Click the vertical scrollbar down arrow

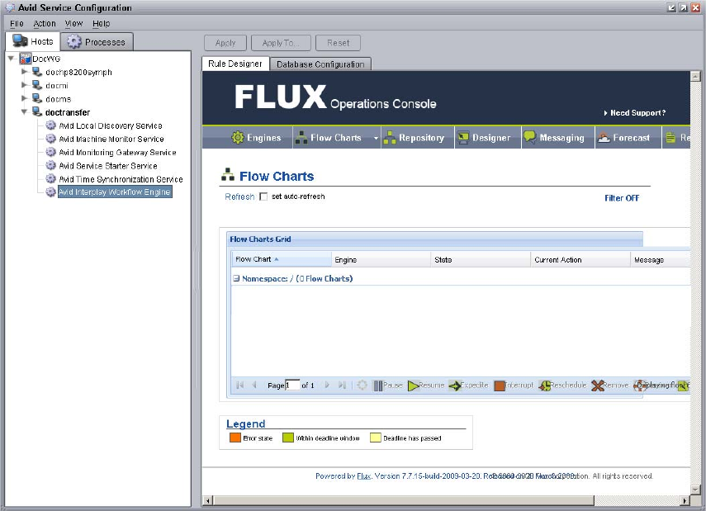pyautogui.click(x=695, y=490)
